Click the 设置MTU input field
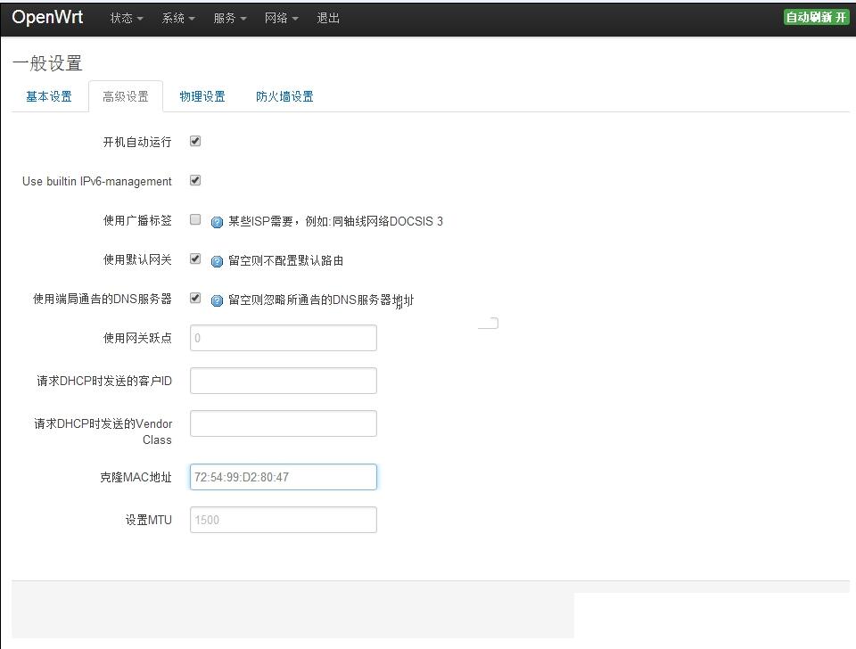The image size is (856, 649). click(283, 520)
